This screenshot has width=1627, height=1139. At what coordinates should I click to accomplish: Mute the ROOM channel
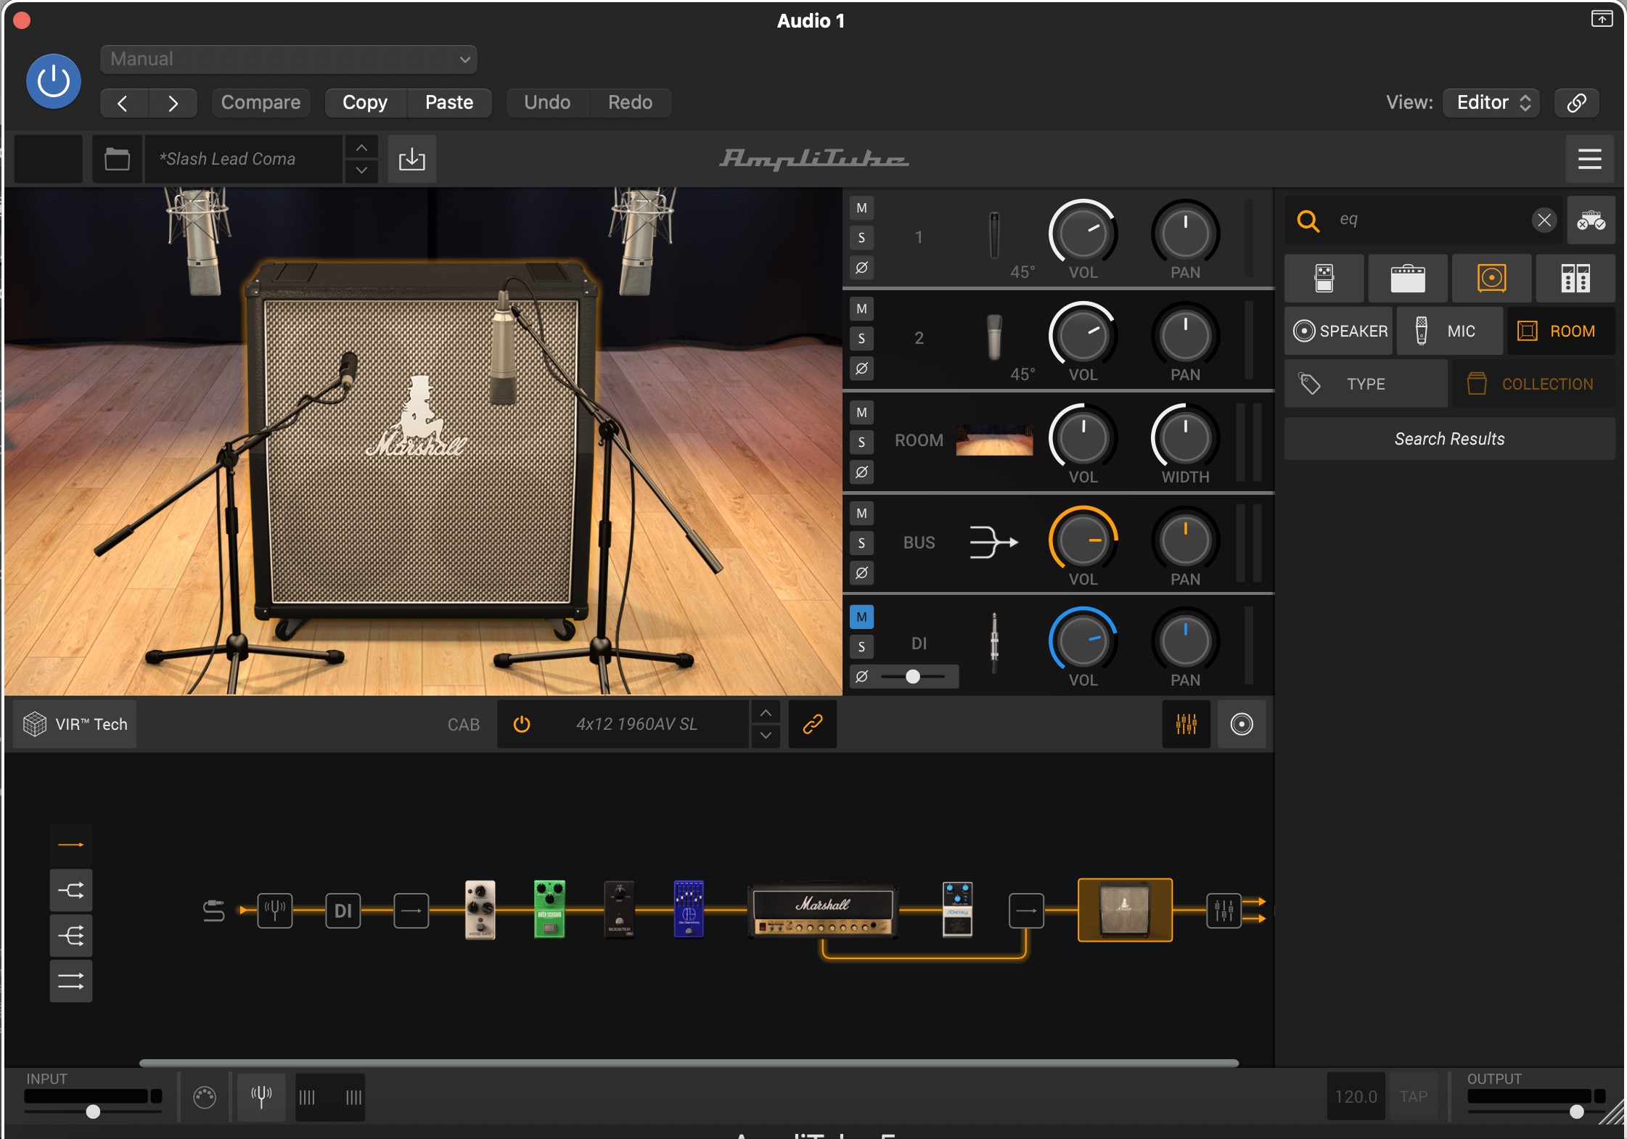[861, 413]
